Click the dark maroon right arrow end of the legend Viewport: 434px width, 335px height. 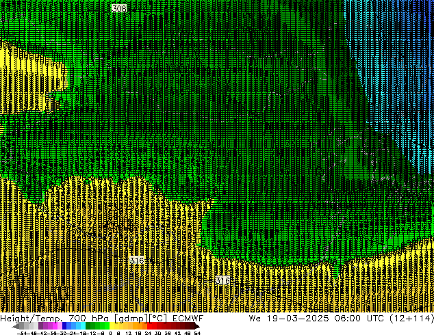197,326
